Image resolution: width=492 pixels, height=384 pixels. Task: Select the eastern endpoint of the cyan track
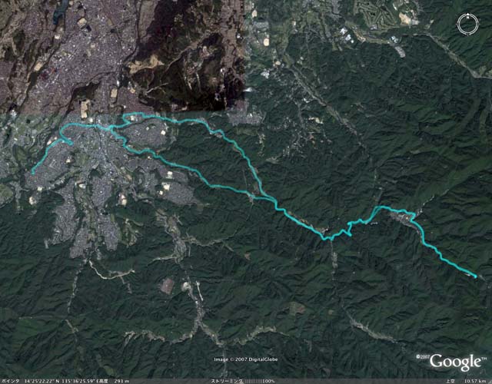point(475,276)
